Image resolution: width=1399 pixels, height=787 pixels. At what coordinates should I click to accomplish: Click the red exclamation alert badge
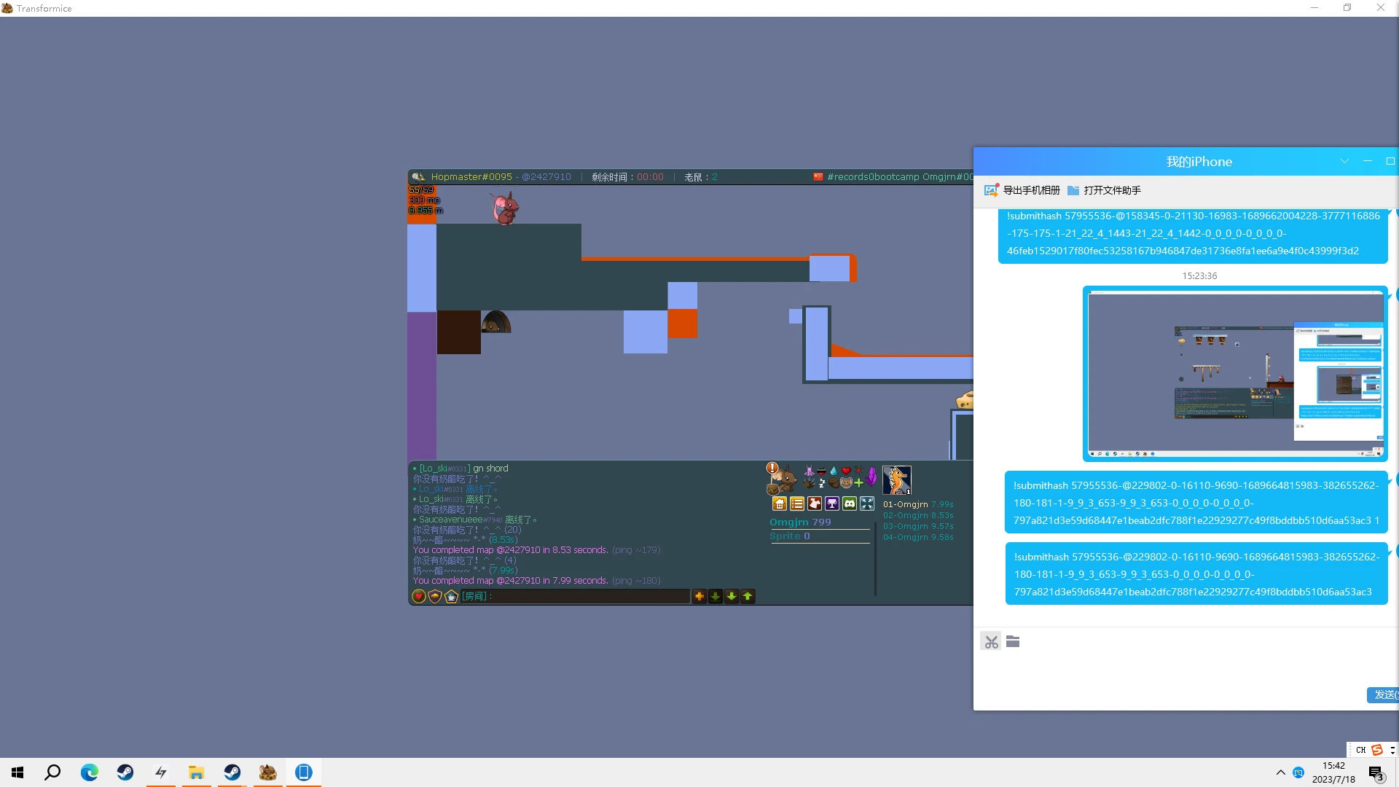772,468
